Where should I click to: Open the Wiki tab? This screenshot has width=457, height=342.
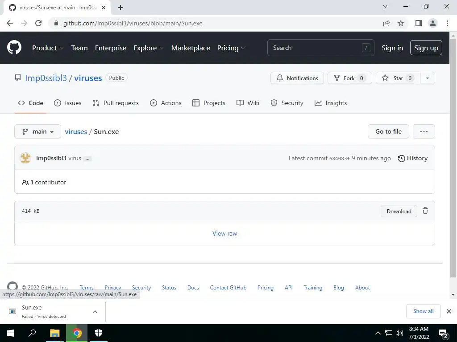pyautogui.click(x=248, y=103)
